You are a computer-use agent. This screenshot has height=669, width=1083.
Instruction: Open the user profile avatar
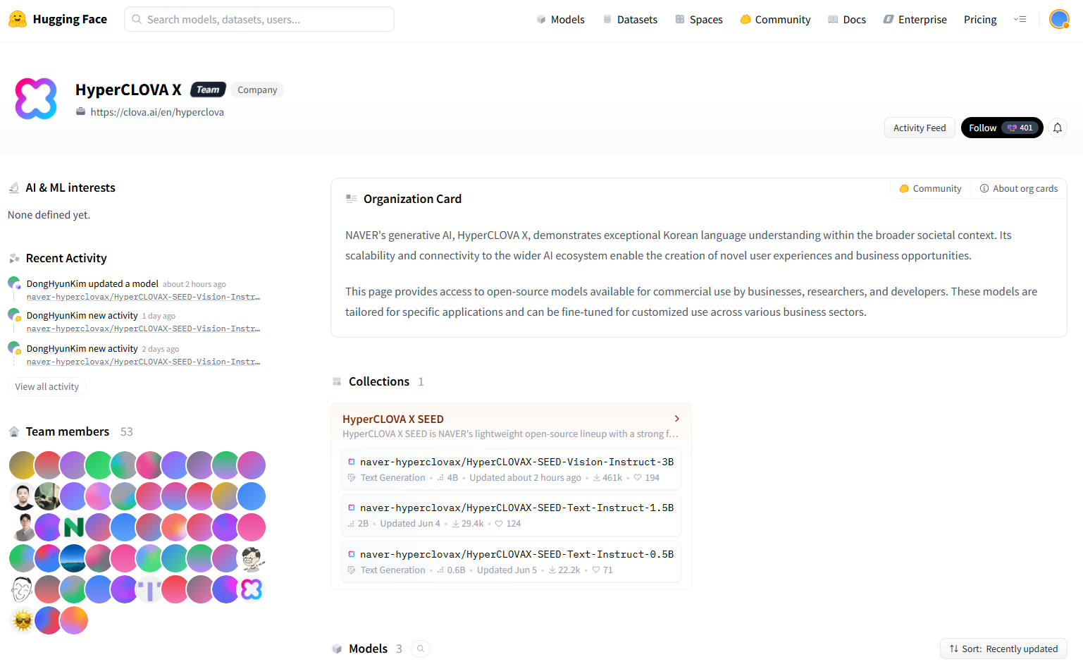(x=1058, y=19)
